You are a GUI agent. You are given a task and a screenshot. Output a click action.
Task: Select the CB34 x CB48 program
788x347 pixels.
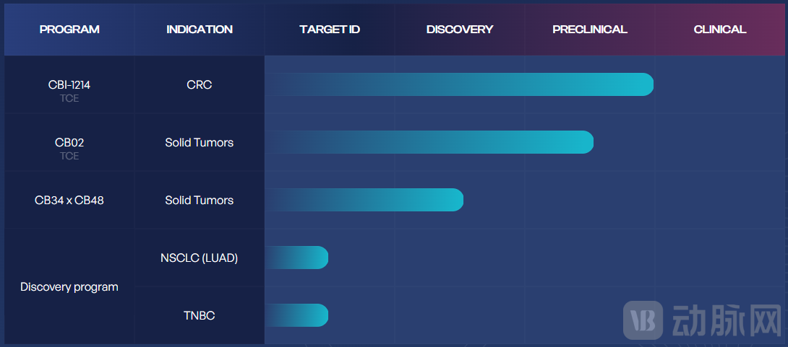coord(69,200)
